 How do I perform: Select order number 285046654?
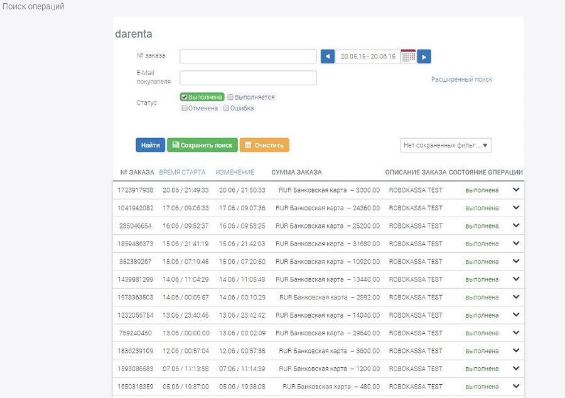[x=136, y=226]
